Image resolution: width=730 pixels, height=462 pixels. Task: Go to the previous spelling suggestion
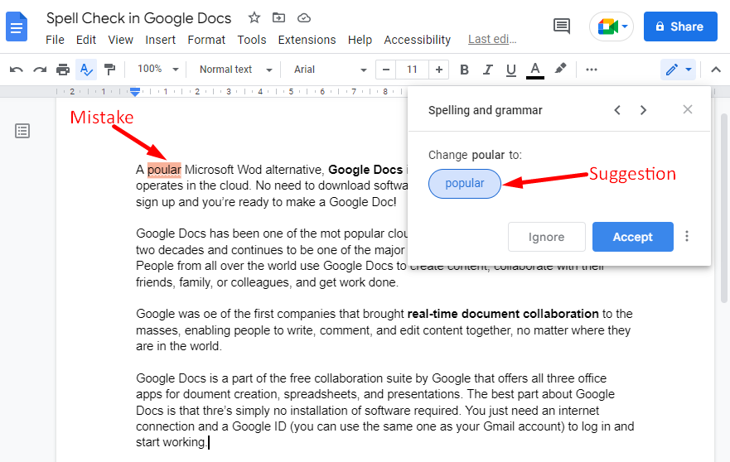pos(617,110)
